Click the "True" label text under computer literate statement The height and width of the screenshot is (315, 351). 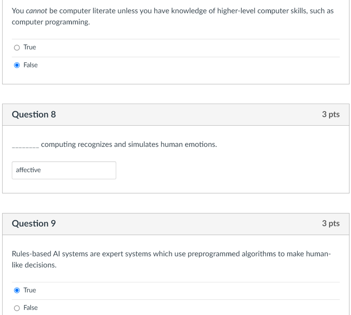click(30, 47)
